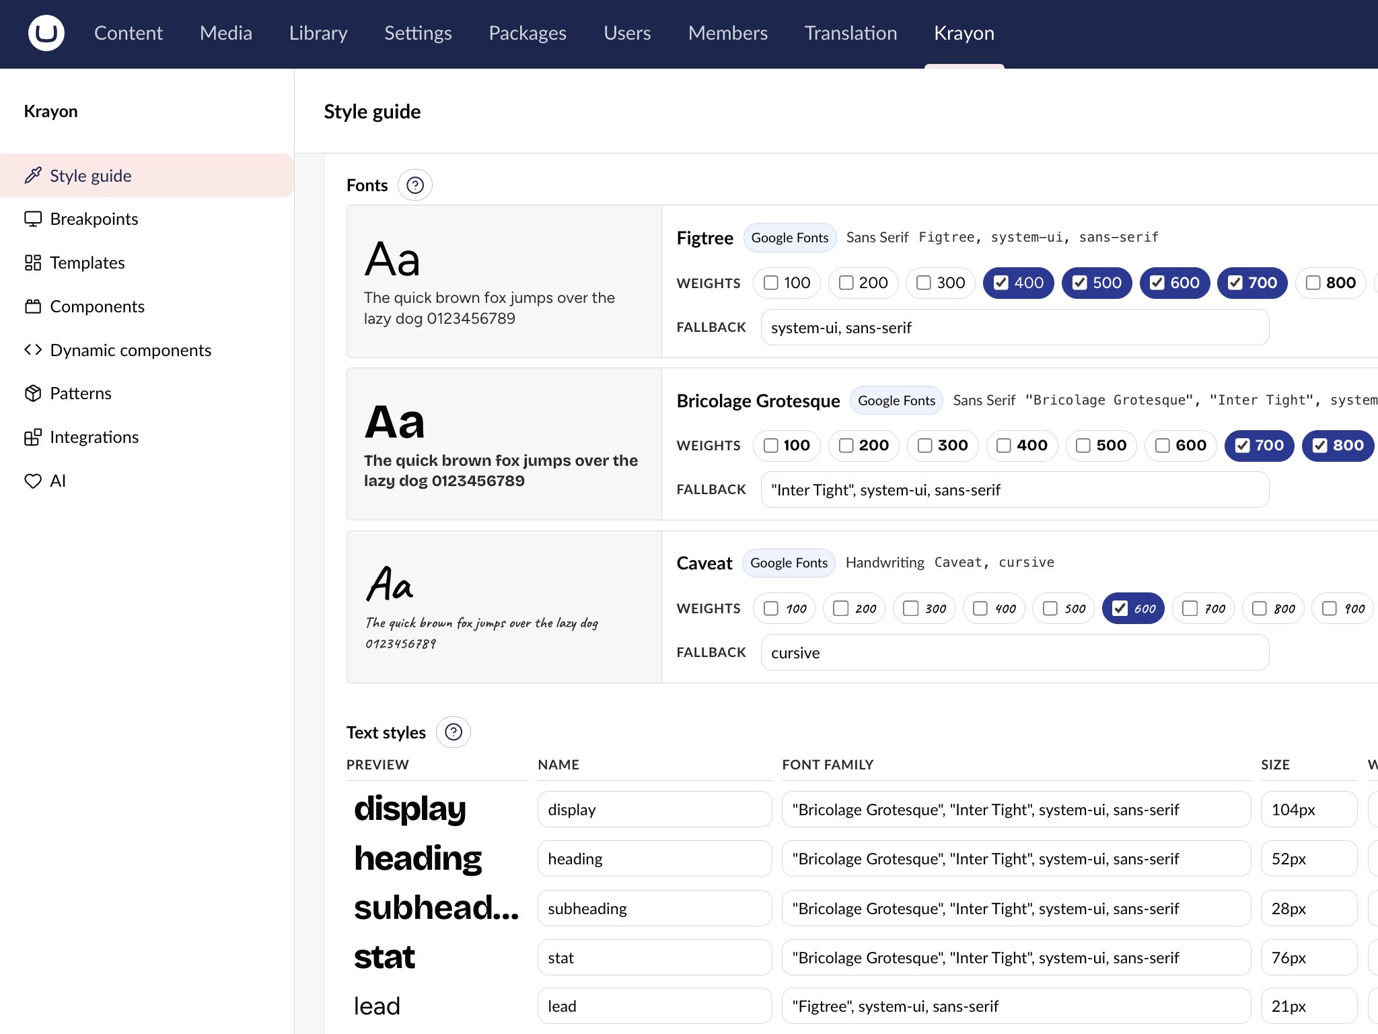Edit Caveat fallback field "cursive"
The width and height of the screenshot is (1378, 1034).
point(1015,652)
